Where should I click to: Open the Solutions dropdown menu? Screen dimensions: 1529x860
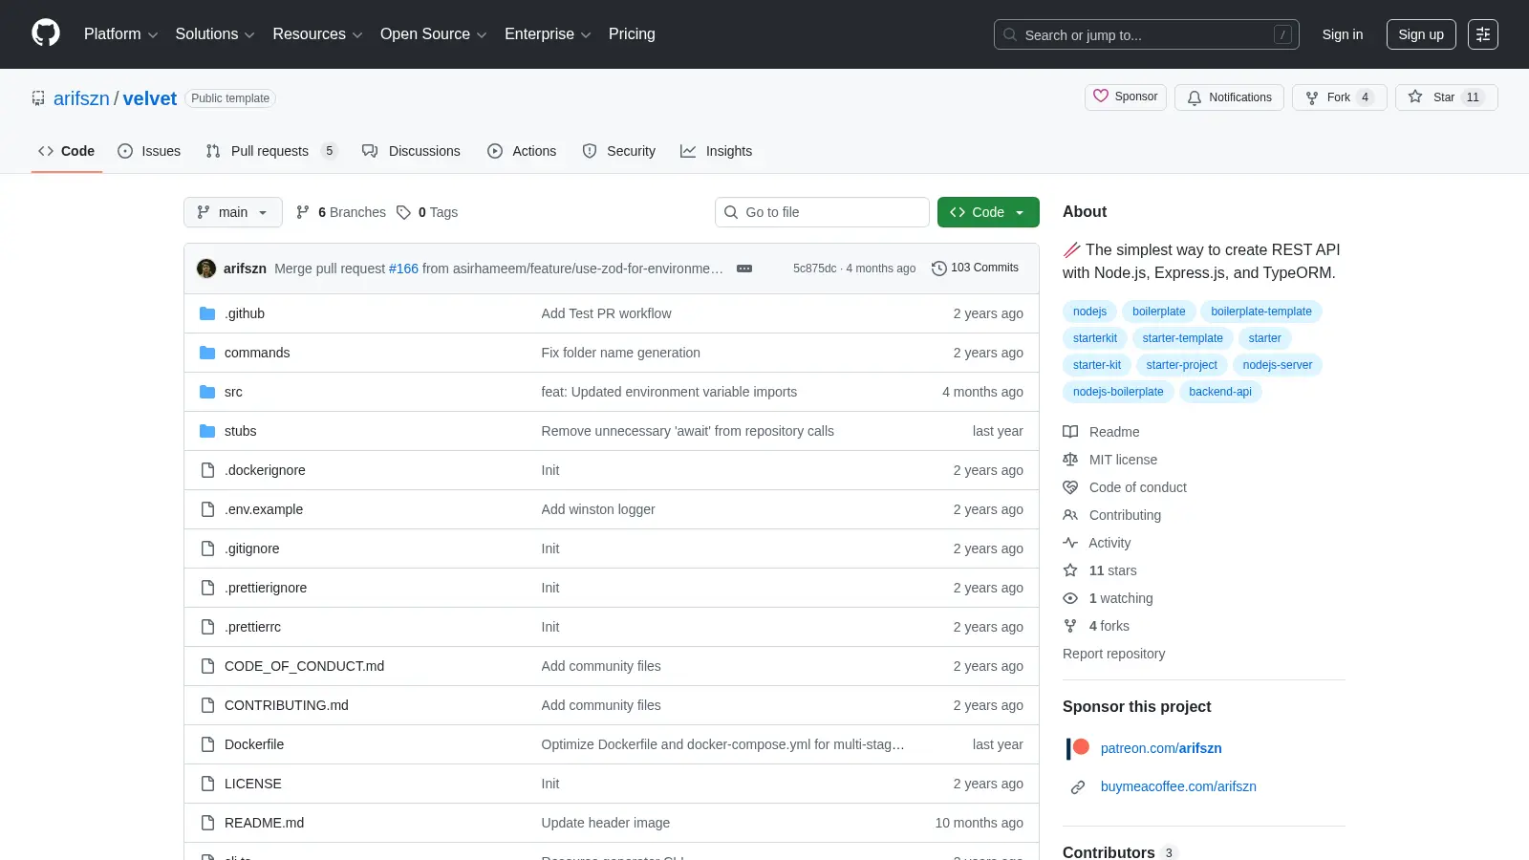[x=215, y=34]
